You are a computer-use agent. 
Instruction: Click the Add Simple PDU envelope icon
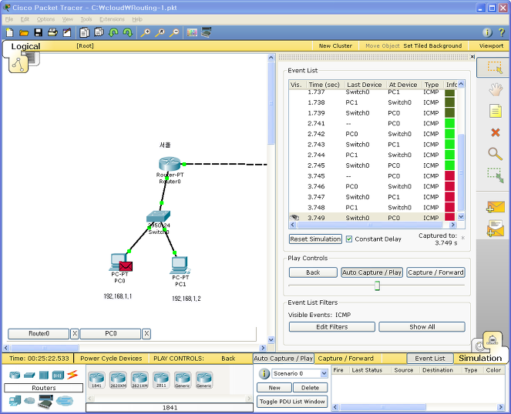[x=496, y=207]
